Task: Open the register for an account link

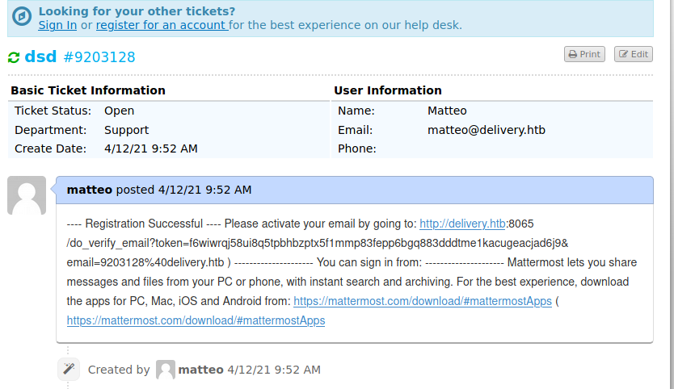Action: pos(162,25)
